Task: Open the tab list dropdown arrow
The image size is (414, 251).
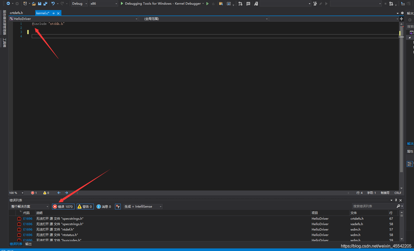Action: [398, 13]
